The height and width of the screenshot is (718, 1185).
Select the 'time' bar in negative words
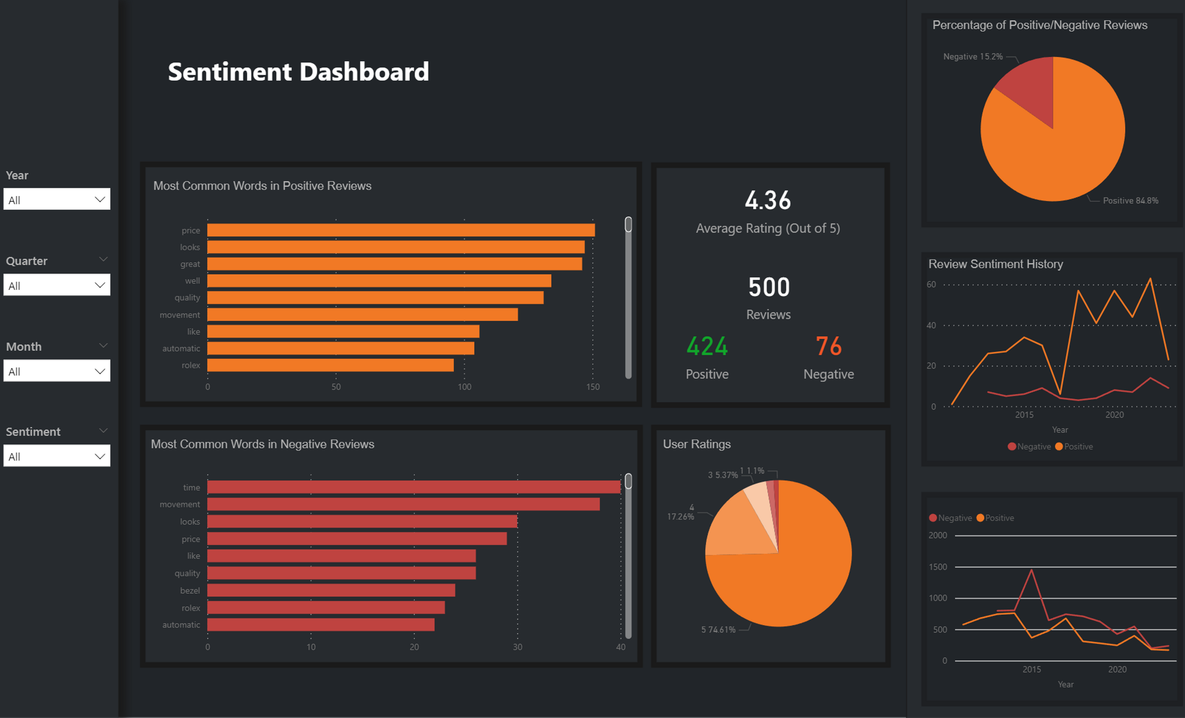414,487
